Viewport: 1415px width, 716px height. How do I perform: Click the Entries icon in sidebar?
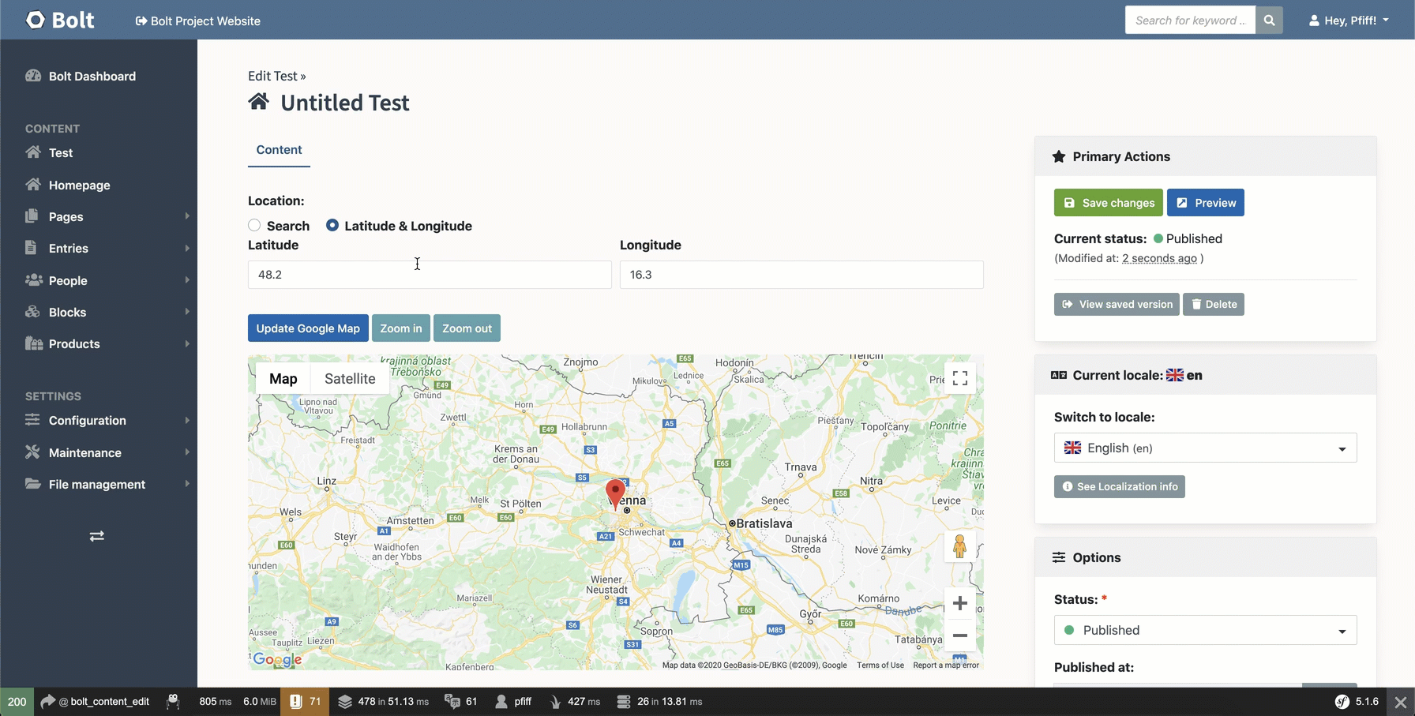point(32,248)
